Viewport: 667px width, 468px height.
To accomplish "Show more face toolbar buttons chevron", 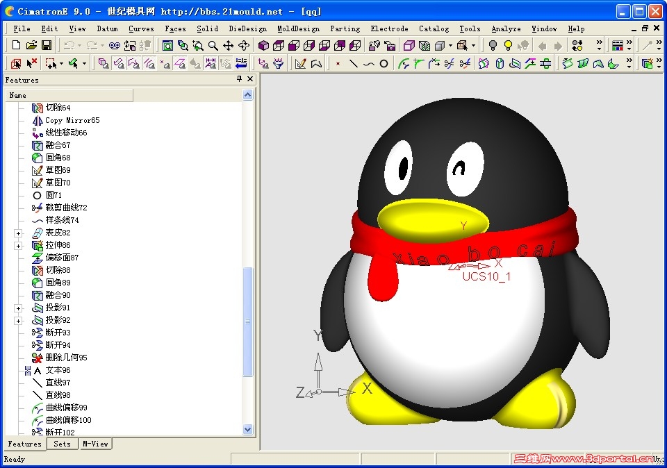I will tap(629, 64).
